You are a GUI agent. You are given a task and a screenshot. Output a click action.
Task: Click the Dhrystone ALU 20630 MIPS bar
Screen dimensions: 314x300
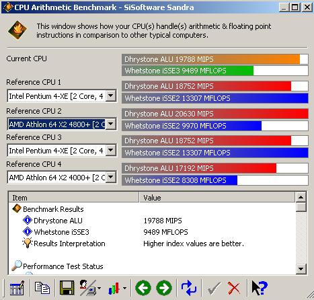coord(215,114)
